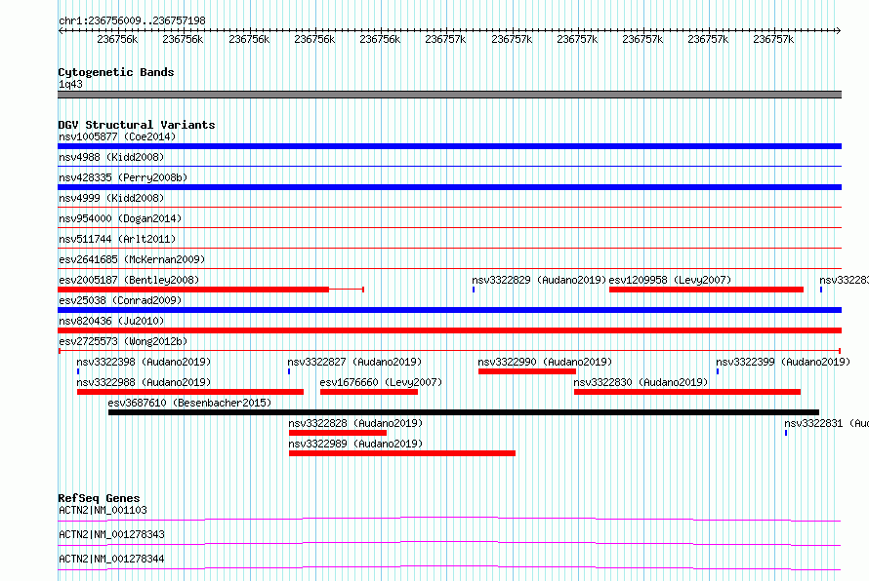The height and width of the screenshot is (581, 869).
Task: Click the chr1:236756009..236757198 coordinates label
Action: pos(132,20)
